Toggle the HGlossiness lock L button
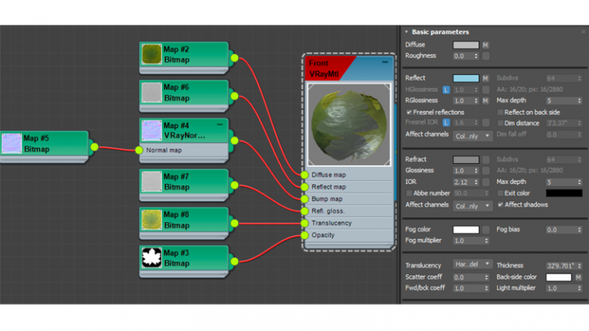 [446, 90]
